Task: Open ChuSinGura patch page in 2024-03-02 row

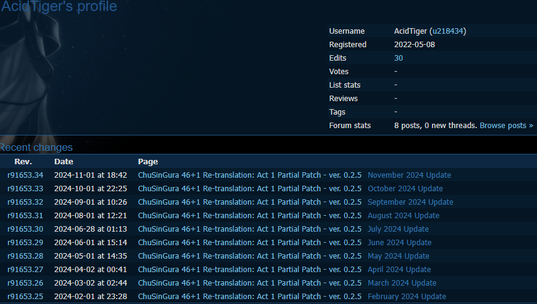Action: 250,283
